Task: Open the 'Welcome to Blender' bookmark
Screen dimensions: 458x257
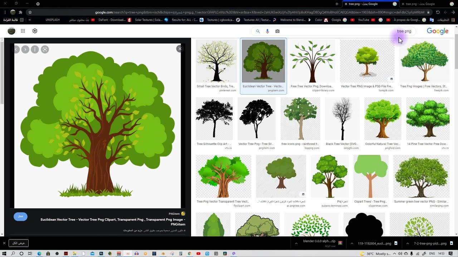Action: 295,20
